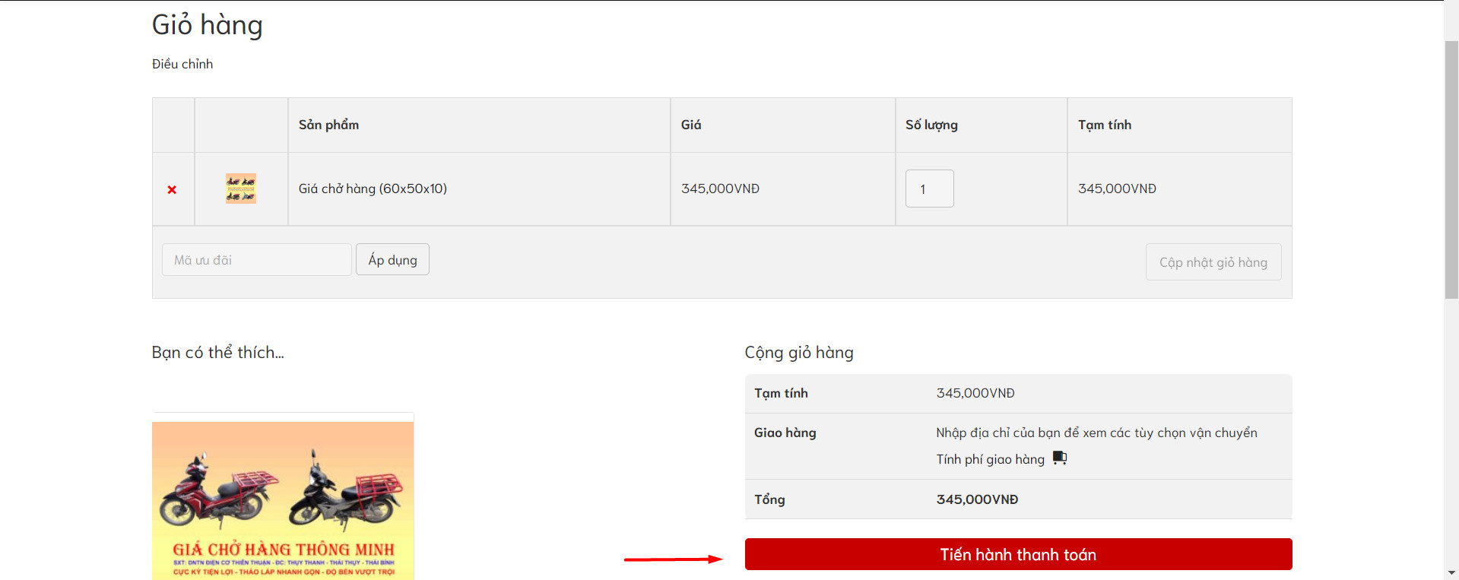Click the "Bạn có thể thích..." heading
Image resolution: width=1459 pixels, height=580 pixels.
(217, 353)
